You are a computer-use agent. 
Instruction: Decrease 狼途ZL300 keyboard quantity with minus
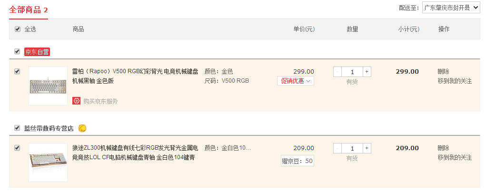coord(337,148)
